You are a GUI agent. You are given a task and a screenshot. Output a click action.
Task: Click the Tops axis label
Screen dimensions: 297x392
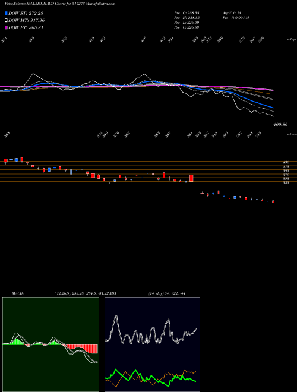click(x=292, y=40)
